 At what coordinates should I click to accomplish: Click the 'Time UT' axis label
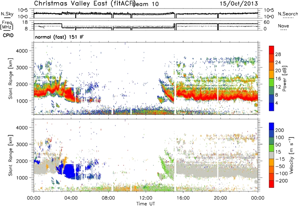pos(146,204)
